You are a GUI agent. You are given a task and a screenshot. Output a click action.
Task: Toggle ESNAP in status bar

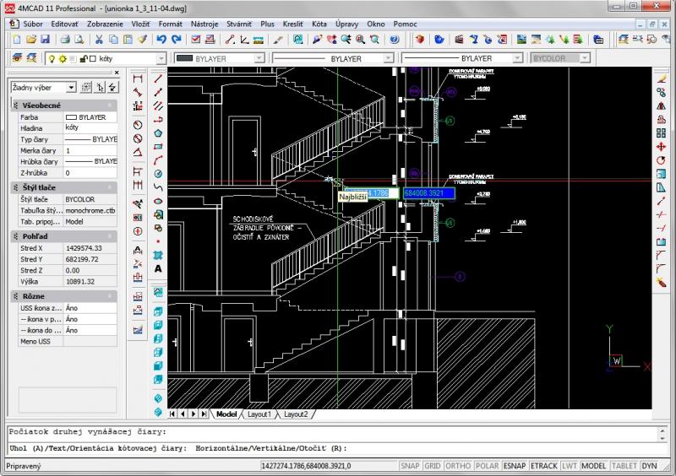(x=514, y=466)
